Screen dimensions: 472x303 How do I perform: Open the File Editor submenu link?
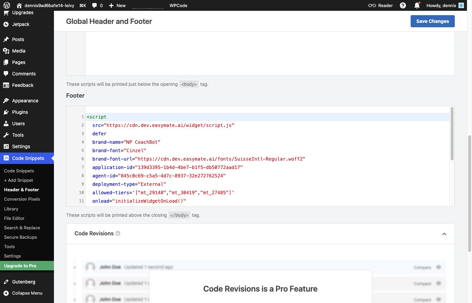pos(14,218)
